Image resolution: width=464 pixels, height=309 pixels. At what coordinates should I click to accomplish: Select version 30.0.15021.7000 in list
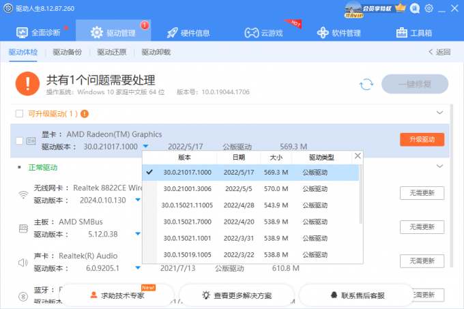tap(250, 222)
